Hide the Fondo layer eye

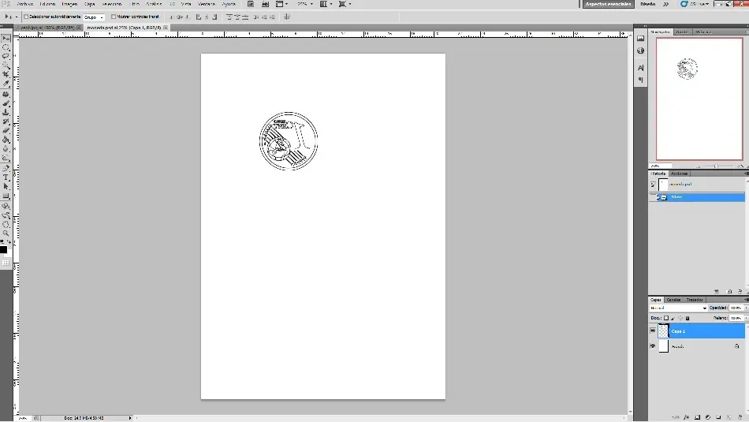653,346
